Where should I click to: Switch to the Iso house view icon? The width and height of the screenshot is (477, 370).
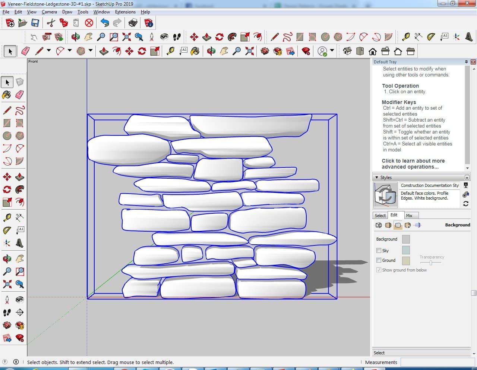[x=347, y=51]
